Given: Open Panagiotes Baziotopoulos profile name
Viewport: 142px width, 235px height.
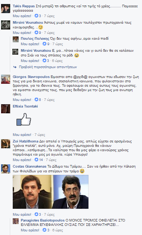Looking at the screenshot, I should (x=43, y=220).
